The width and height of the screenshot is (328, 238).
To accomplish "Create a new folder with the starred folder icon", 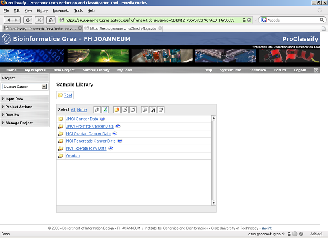I will (x=117, y=110).
